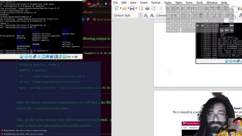Open the Format menu in LibreOffice Writer
Screen dimensions: 242x136
pos(156,3)
